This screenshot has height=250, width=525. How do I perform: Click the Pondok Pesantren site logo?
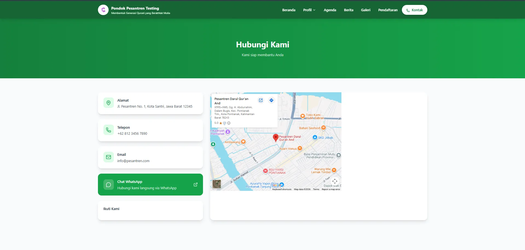pos(103,10)
